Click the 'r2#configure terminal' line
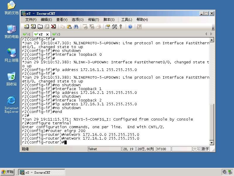The image size is (234, 176). 47,123
